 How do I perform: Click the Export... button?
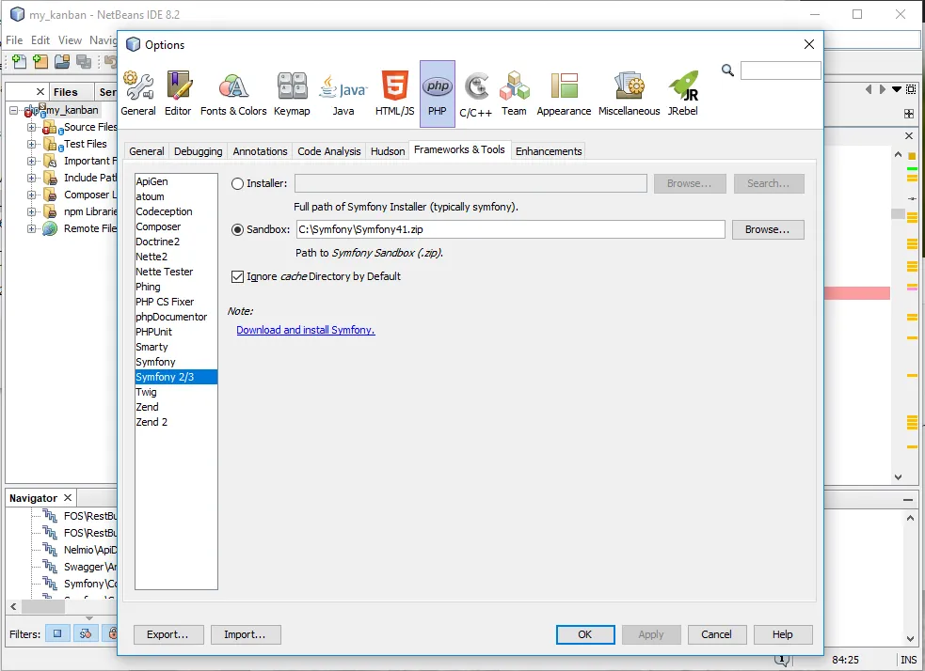point(168,634)
